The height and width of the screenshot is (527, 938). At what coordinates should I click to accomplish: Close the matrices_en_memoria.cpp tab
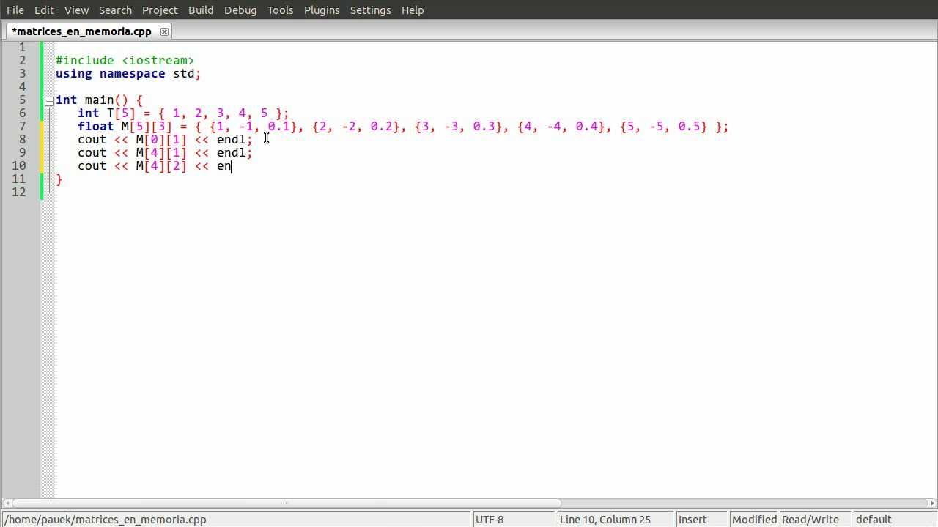point(164,31)
